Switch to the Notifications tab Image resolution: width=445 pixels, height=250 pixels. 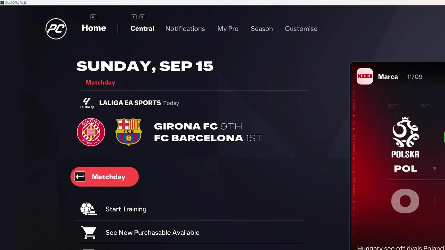click(185, 28)
